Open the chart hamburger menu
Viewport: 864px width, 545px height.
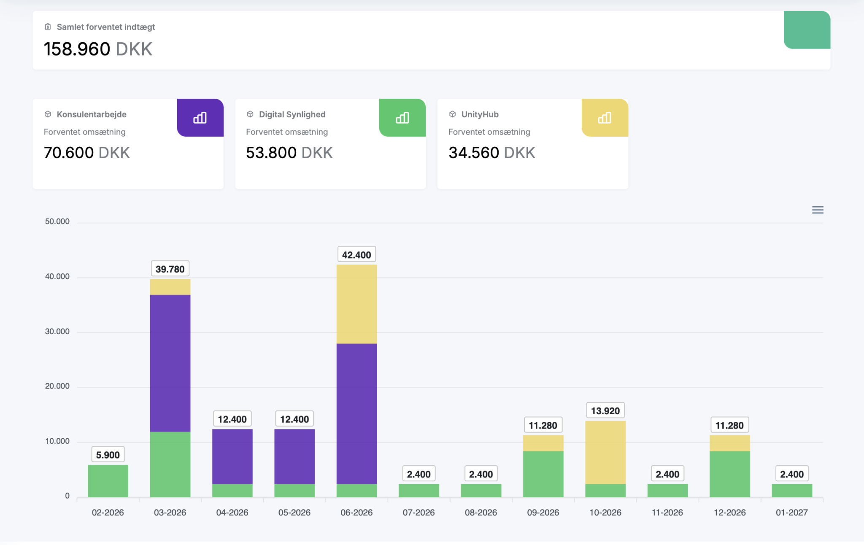click(x=817, y=210)
